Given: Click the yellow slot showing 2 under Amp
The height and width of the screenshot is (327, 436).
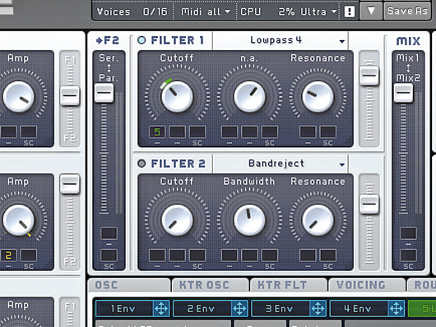Looking at the screenshot, I should [8, 255].
